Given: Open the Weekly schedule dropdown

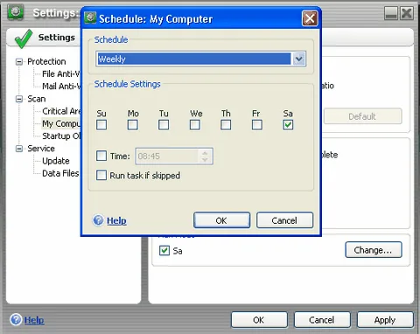Looking at the screenshot, I should pyautogui.click(x=200, y=59).
